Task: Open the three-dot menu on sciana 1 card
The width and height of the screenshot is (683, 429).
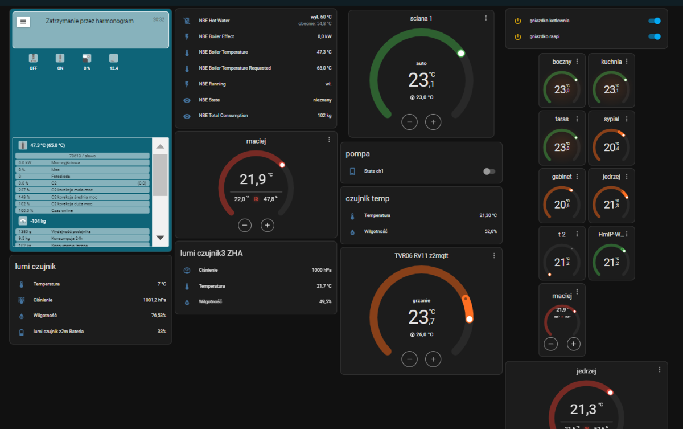Action: tap(485, 18)
